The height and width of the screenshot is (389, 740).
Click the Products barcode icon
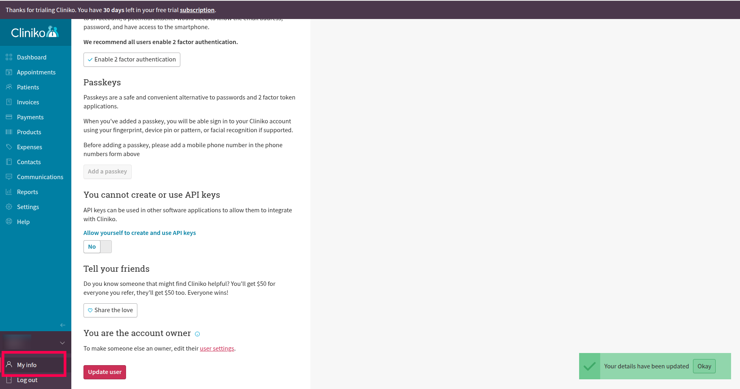[9, 132]
